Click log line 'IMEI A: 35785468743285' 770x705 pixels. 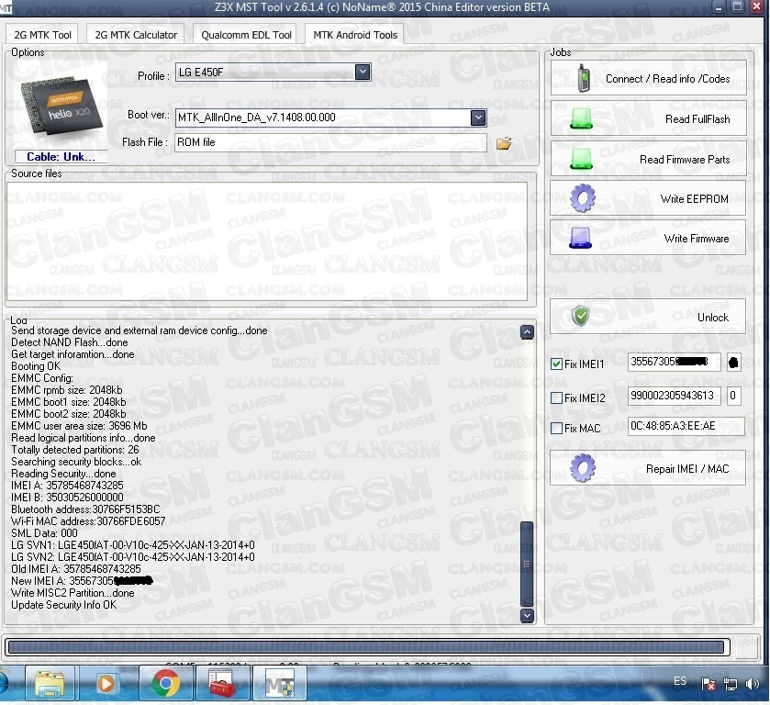coord(67,486)
